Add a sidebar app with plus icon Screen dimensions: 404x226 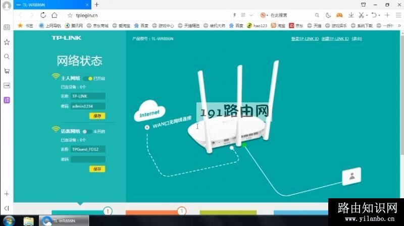7,194
